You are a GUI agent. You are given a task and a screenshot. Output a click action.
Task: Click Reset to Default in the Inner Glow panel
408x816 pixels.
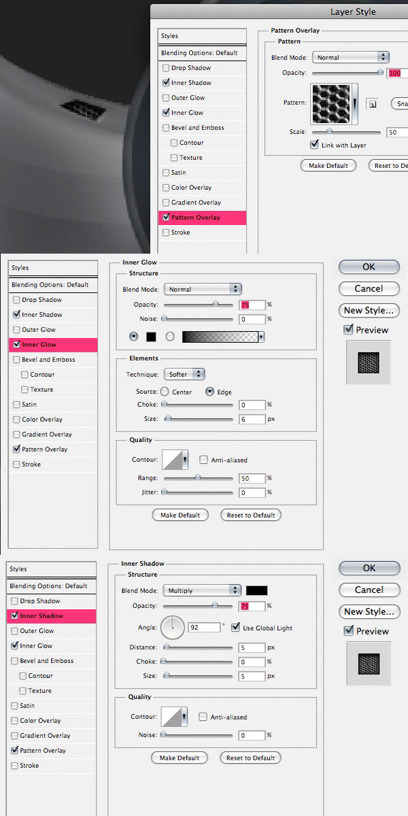point(251,515)
